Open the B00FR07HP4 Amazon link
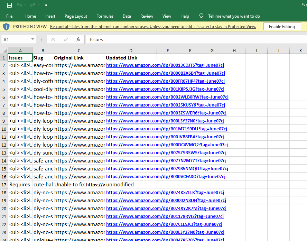The image size is (307, 241). (165, 81)
